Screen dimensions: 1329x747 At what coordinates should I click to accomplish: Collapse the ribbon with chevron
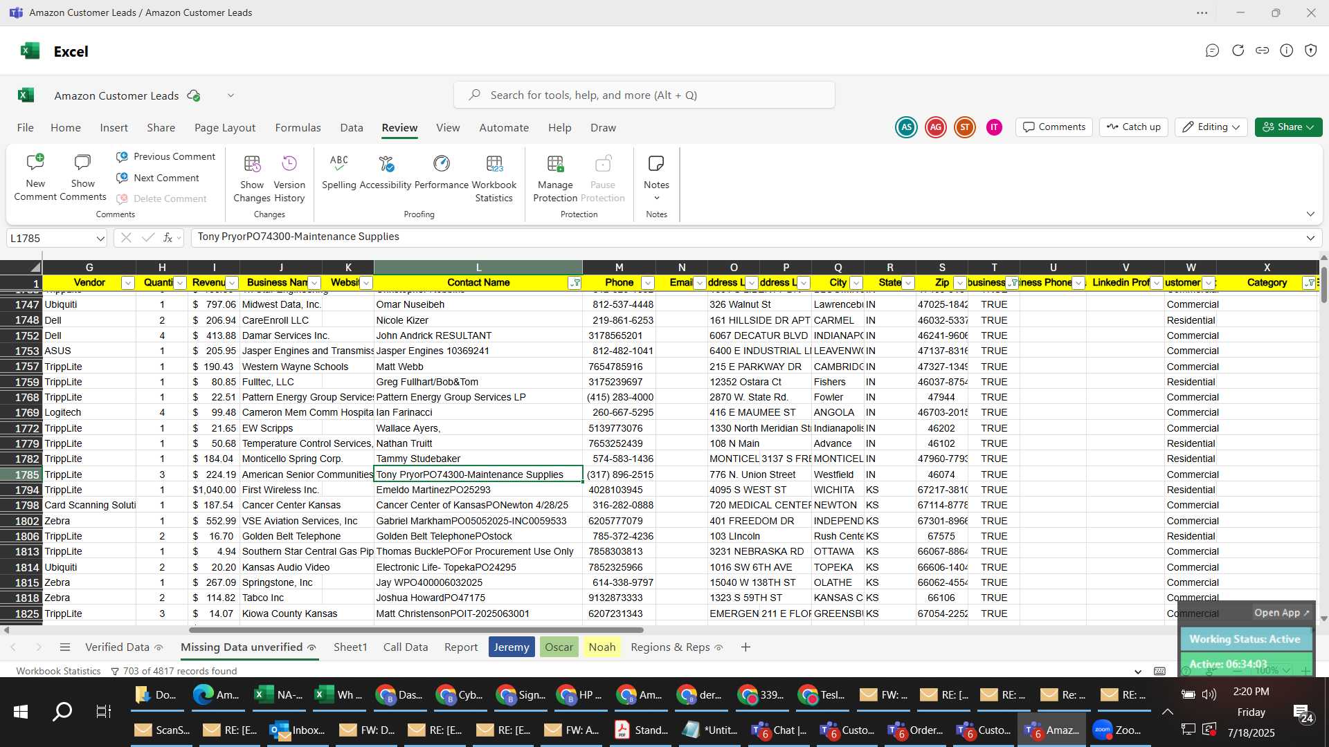tap(1310, 214)
